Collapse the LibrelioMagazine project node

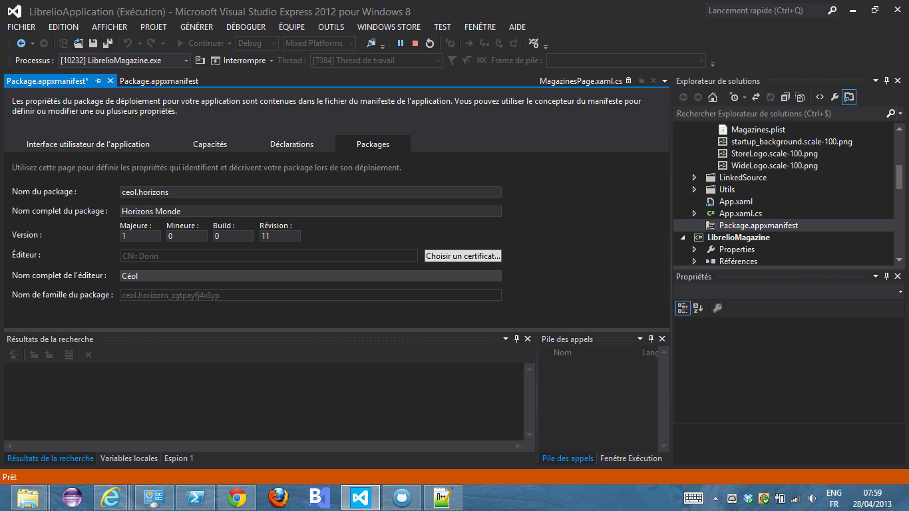(682, 238)
